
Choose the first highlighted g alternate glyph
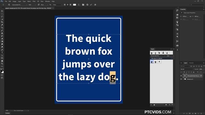[x=152, y=62]
